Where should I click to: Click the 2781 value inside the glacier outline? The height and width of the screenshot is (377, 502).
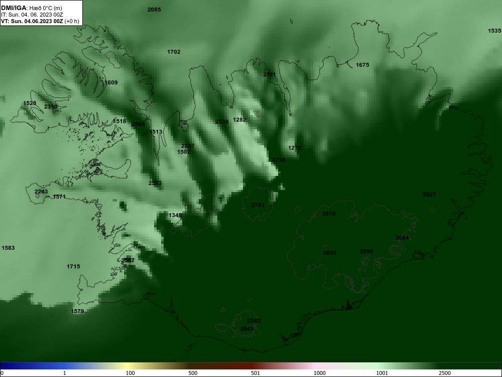click(x=258, y=205)
